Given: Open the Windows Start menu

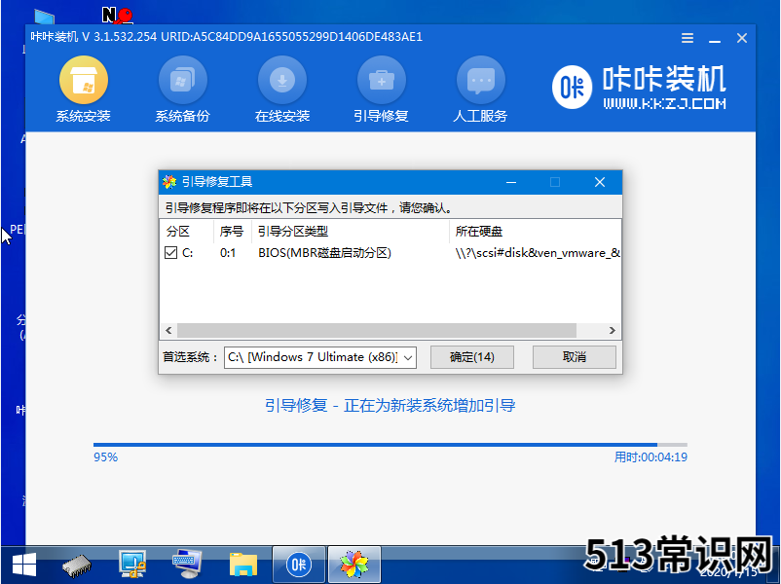Looking at the screenshot, I should tap(24, 566).
